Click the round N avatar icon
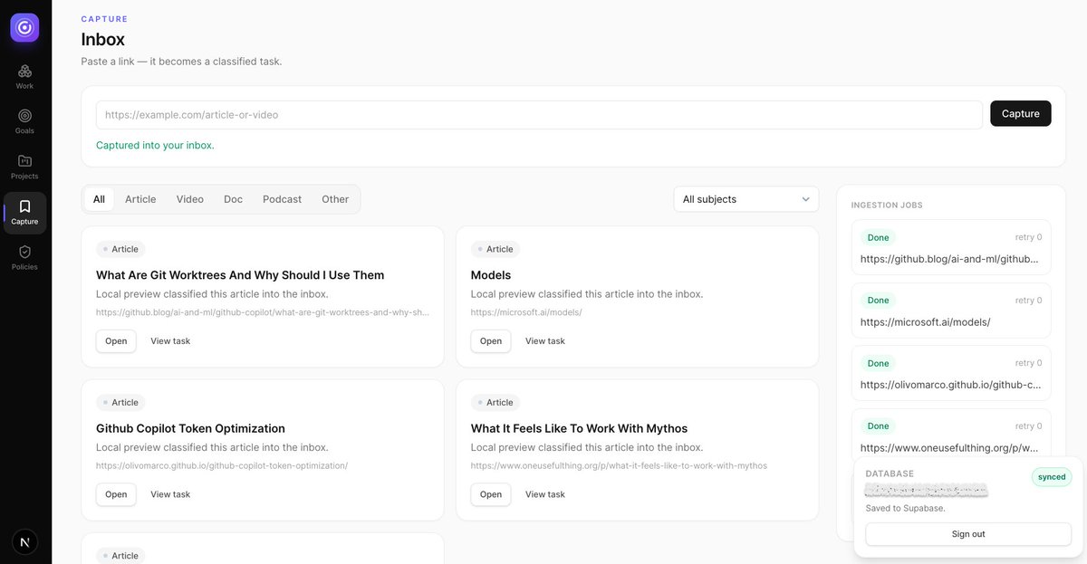The height and width of the screenshot is (564, 1087). click(x=24, y=541)
